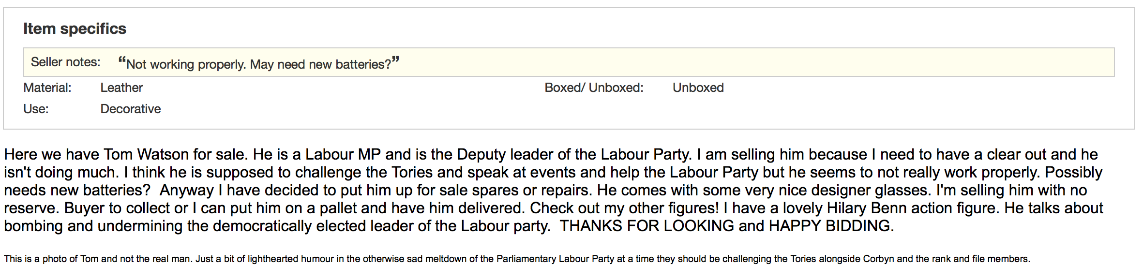Click the Use label

pos(36,109)
